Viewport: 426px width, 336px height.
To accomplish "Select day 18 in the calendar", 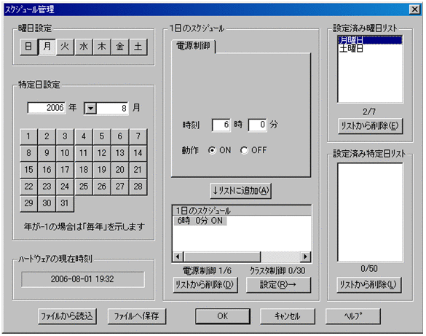I will click(x=84, y=170).
